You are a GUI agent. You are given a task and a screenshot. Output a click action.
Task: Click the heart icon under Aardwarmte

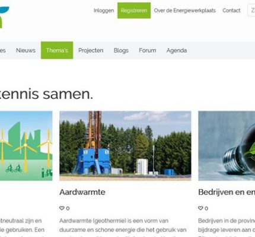62,208
